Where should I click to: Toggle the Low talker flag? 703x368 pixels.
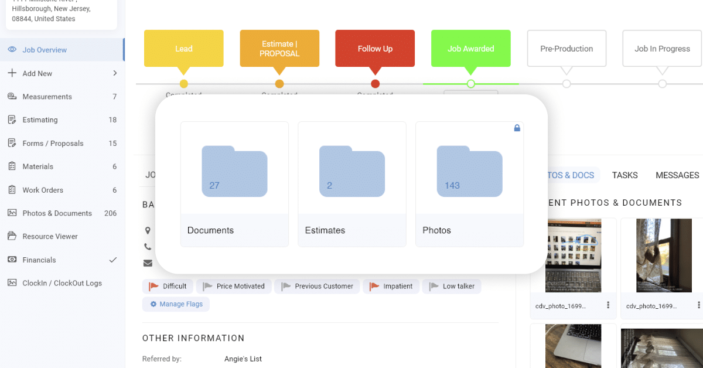pos(452,286)
